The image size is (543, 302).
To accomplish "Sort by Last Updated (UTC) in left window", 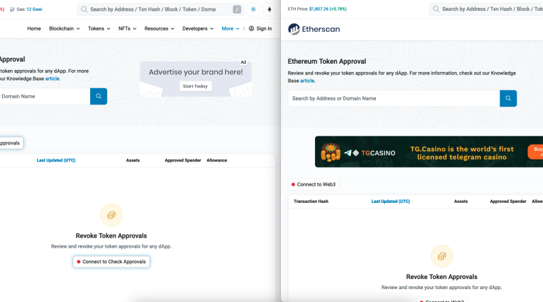I will click(56, 160).
